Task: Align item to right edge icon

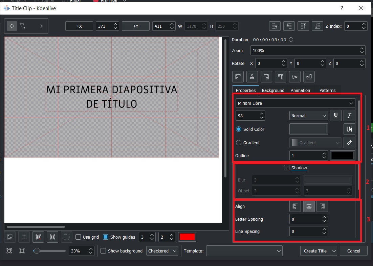Action: click(x=266, y=77)
